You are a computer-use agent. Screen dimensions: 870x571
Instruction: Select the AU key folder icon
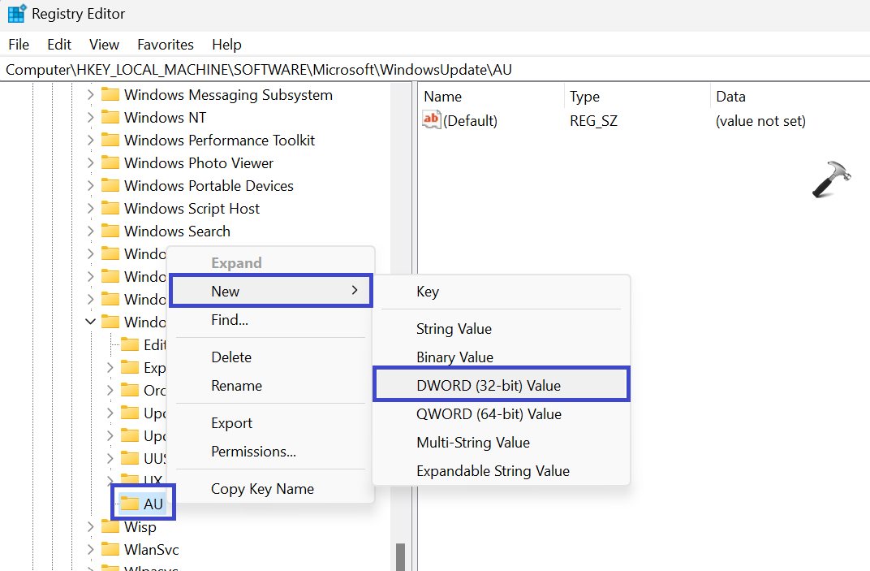tap(130, 504)
